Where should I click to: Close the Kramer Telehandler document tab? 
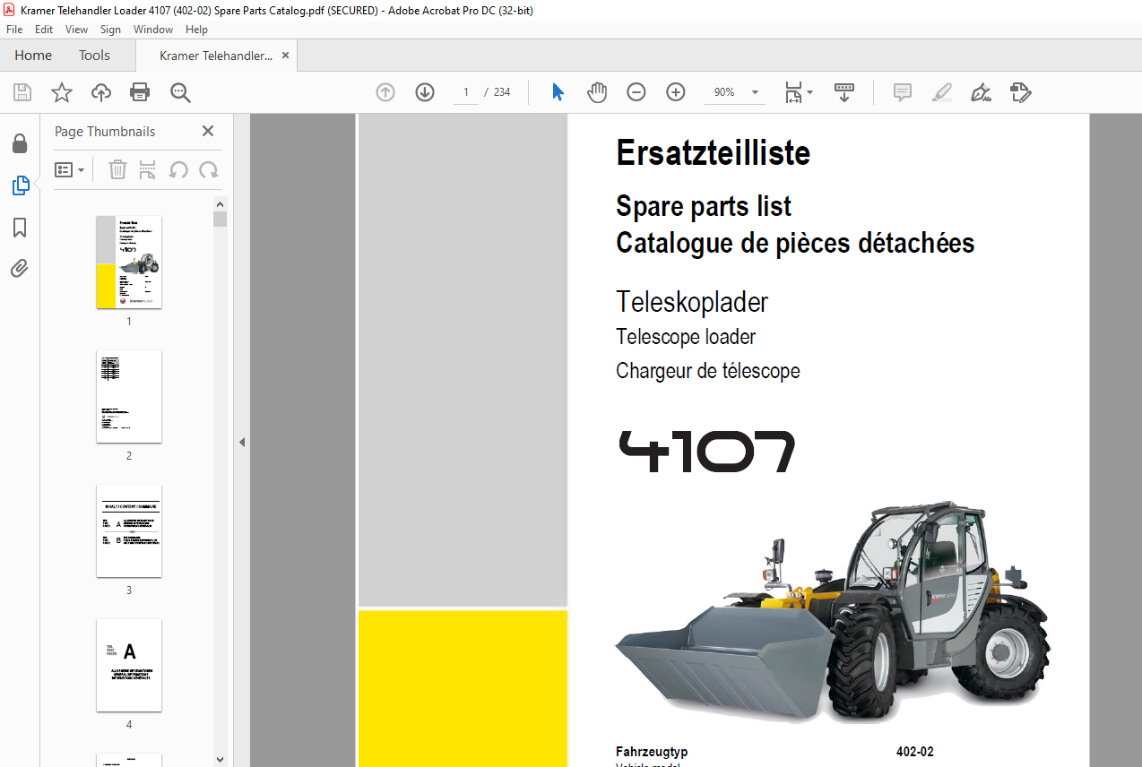285,56
